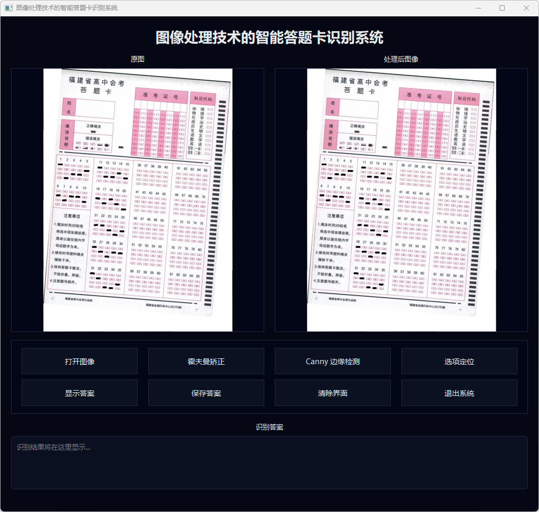Minimize the application window

coord(478,8)
